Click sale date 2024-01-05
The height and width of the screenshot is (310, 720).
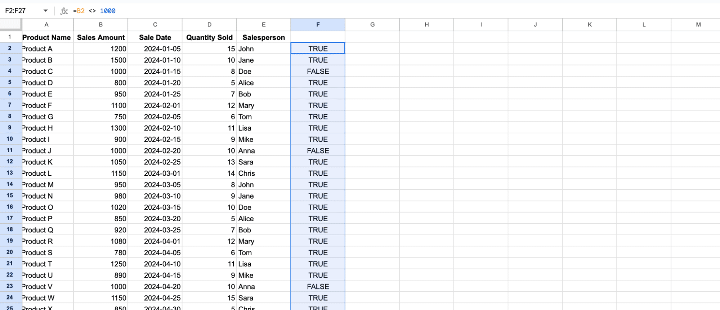[x=155, y=49]
